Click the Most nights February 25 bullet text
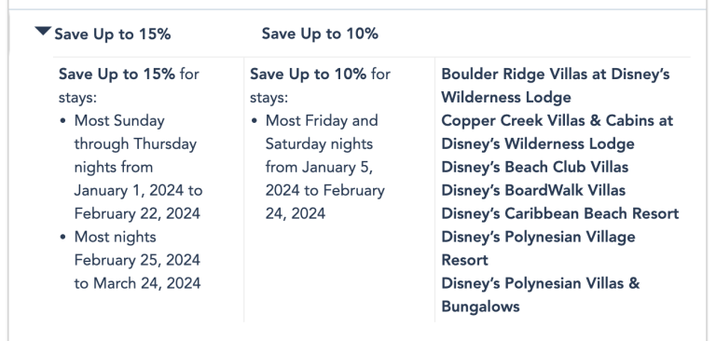Viewport: 716px width, 341px height. [137, 260]
